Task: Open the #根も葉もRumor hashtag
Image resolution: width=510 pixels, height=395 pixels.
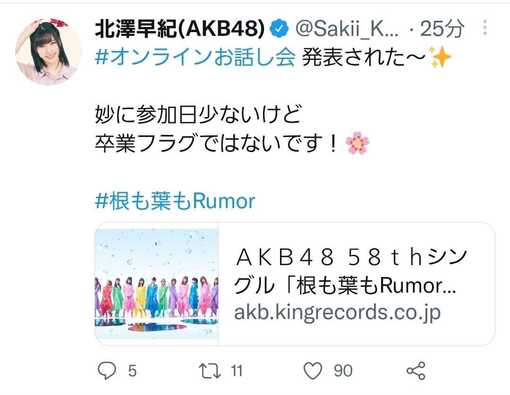Action: click(175, 201)
